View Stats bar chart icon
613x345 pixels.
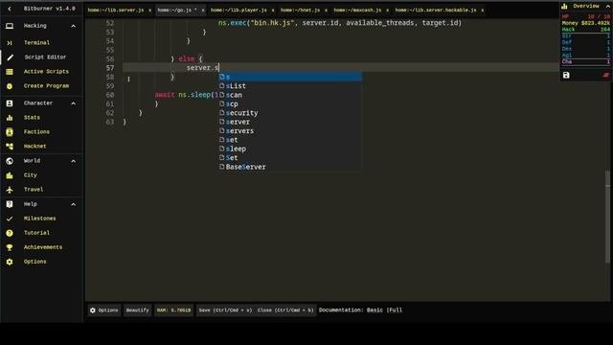(x=10, y=117)
